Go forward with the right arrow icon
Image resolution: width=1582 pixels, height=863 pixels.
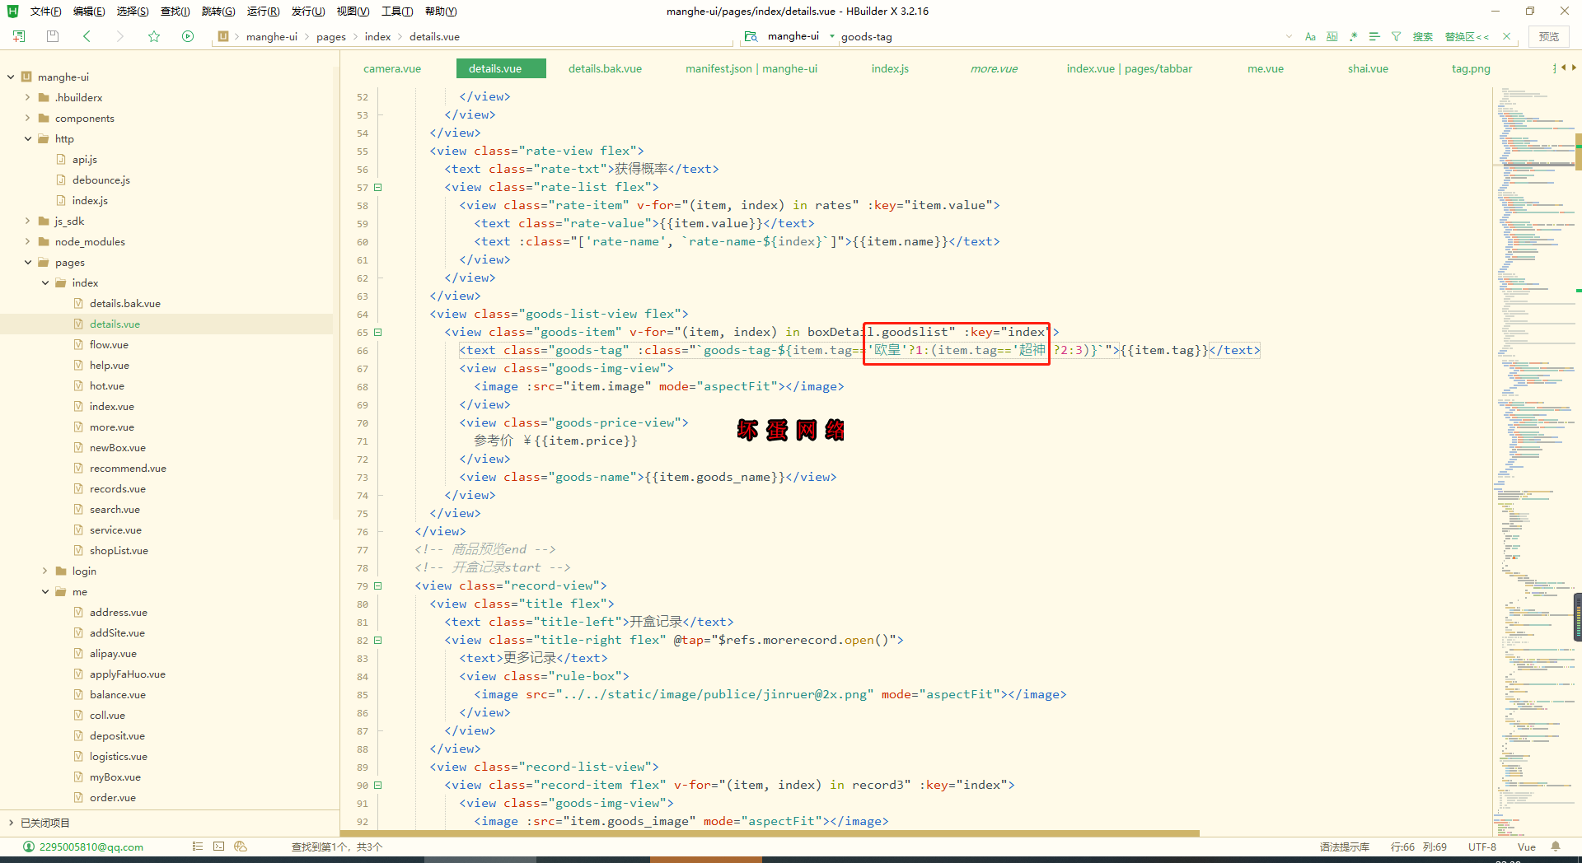[x=120, y=36]
